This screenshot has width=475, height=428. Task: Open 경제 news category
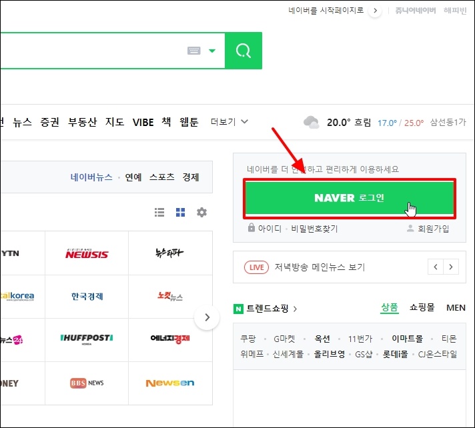191,177
